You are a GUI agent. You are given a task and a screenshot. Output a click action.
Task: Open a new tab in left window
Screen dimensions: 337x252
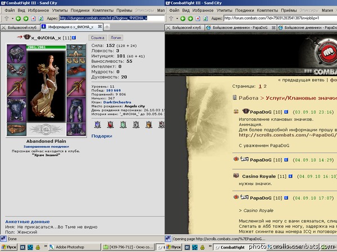107,27
